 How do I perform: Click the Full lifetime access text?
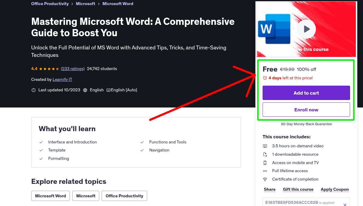(290, 171)
